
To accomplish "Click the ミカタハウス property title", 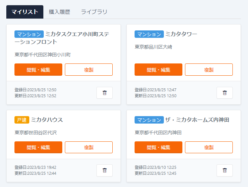I will click(47, 120).
